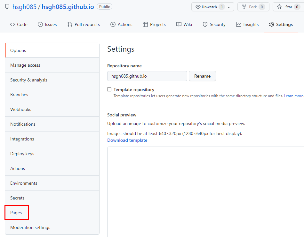Open Security & analysis settings
Image resolution: width=304 pixels, height=237 pixels.
coord(52,80)
